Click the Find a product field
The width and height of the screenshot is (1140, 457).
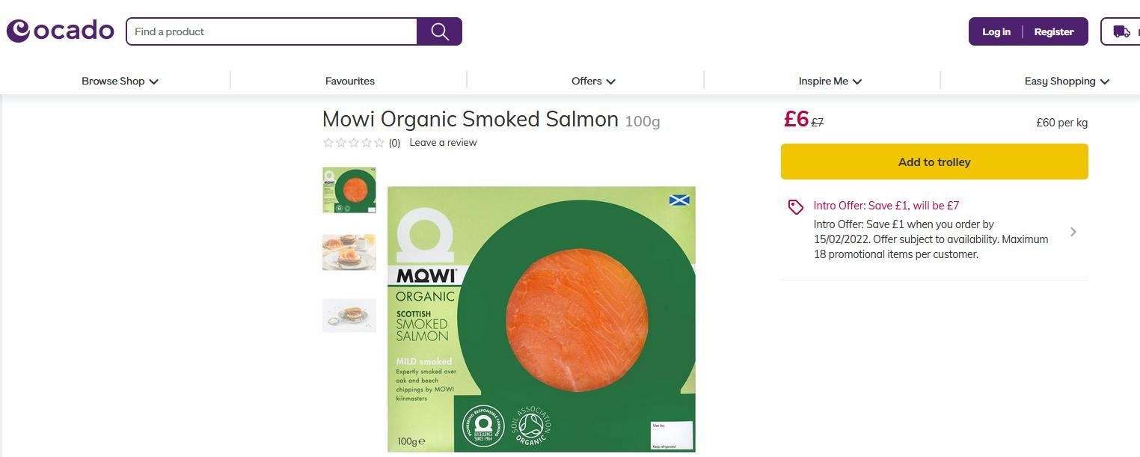[272, 31]
